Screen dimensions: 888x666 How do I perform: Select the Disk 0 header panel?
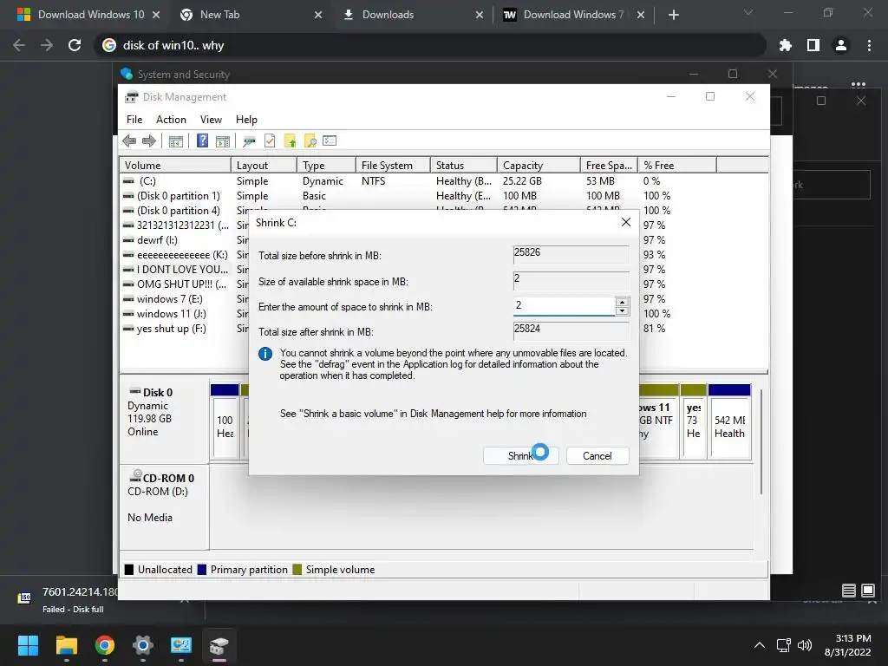[x=164, y=422]
